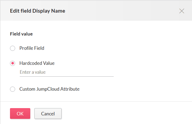Focus the Enter a value input field
This screenshot has height=124, width=192.
coord(66,72)
